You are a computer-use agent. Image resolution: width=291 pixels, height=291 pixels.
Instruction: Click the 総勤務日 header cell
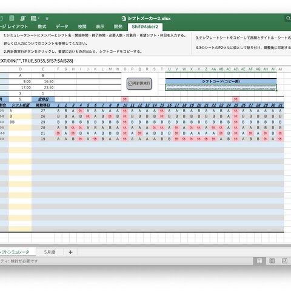pyautogui.click(x=43, y=105)
